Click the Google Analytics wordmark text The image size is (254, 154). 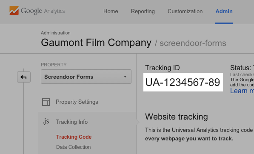pos(43,11)
